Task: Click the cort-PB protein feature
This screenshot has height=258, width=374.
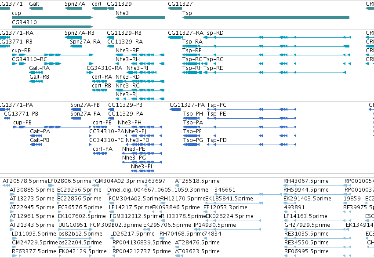Action: 100,127
